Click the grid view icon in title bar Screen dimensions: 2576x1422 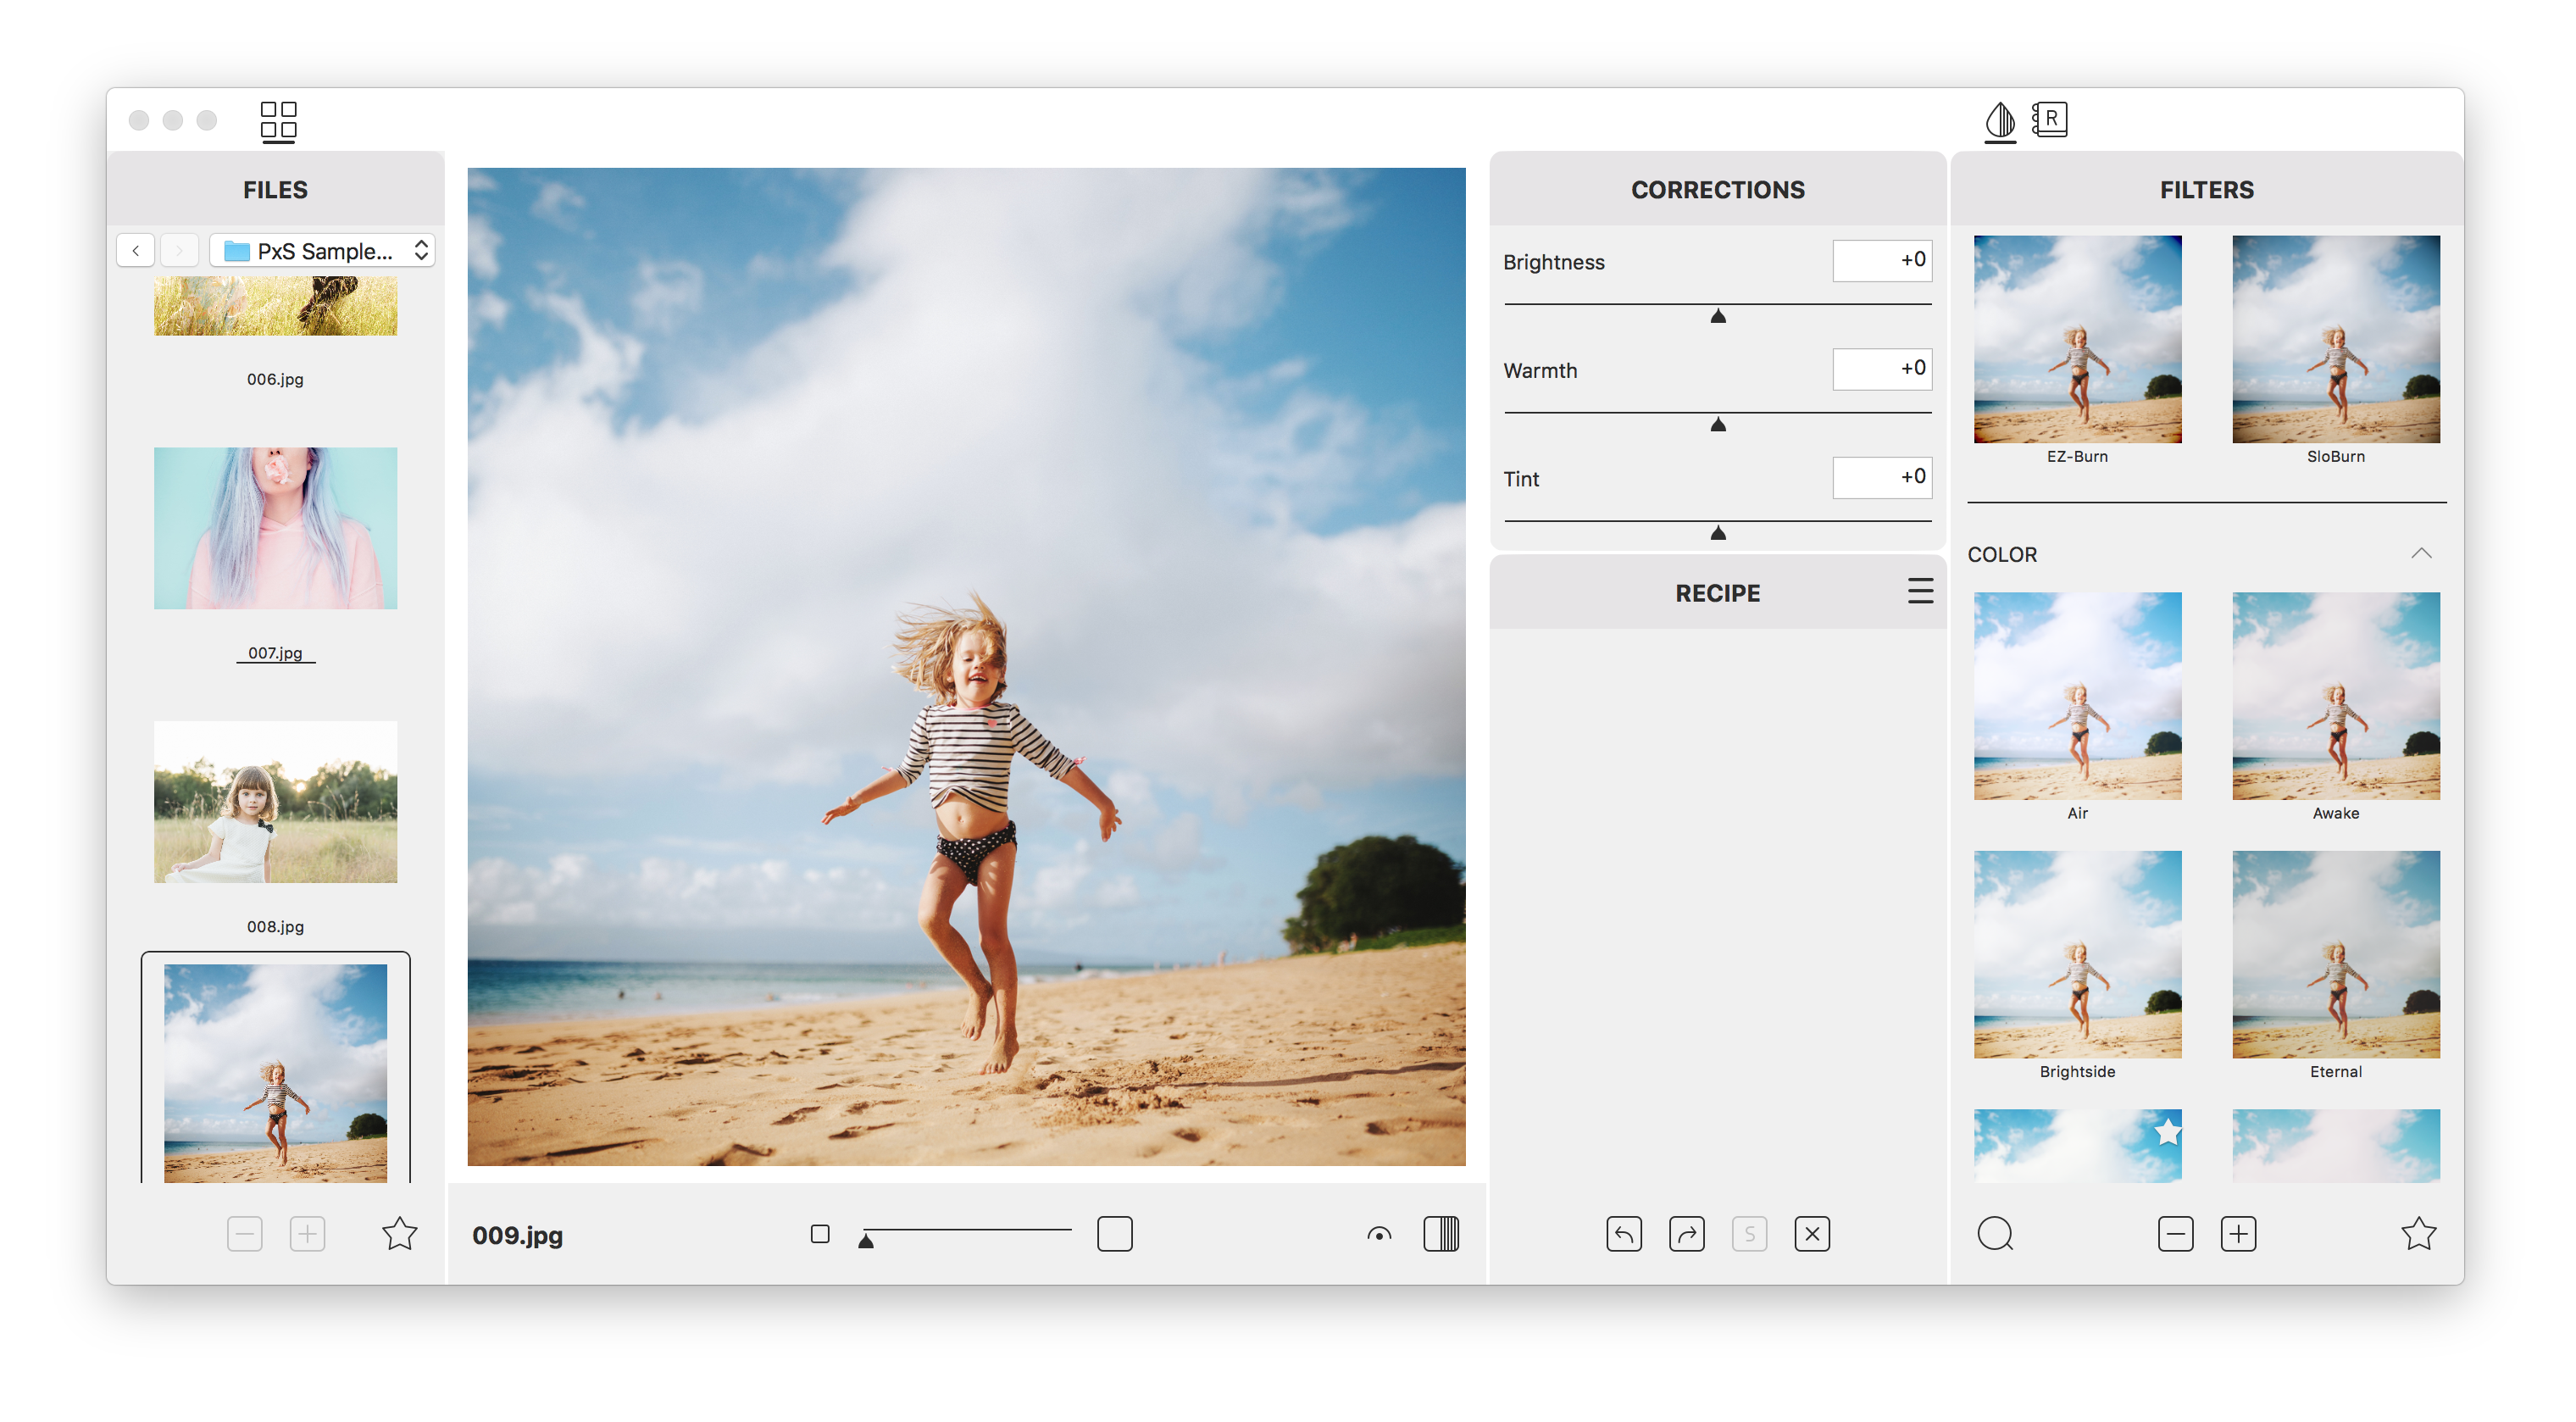[278, 121]
